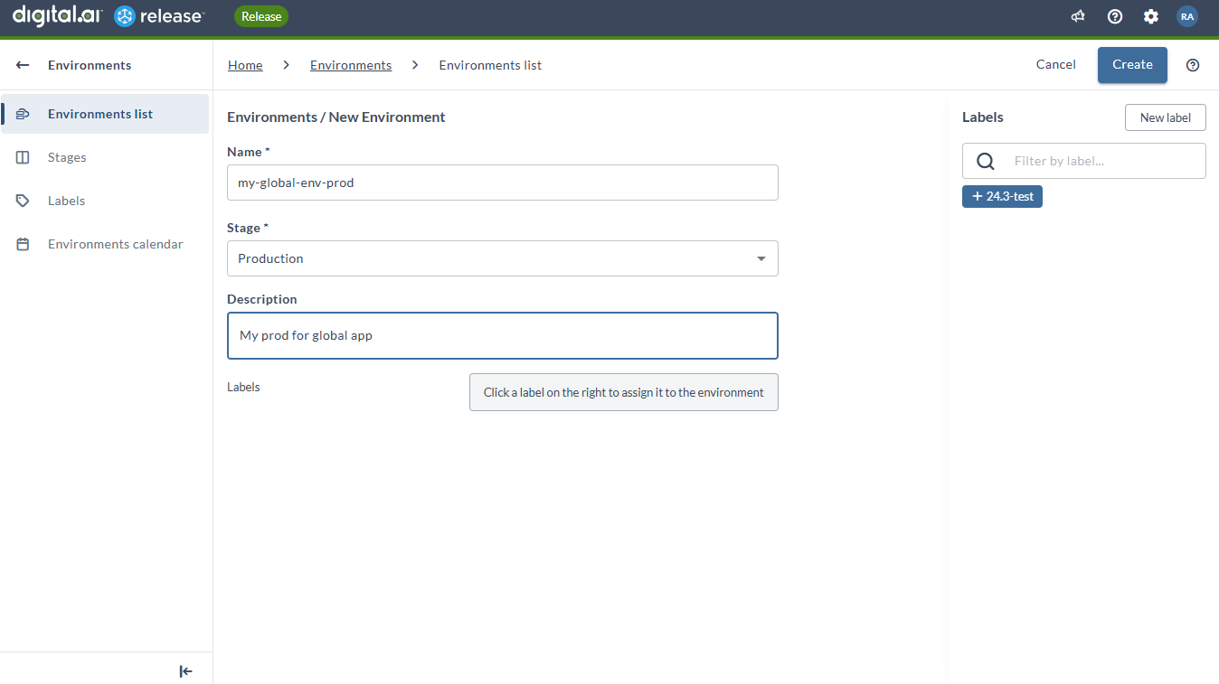Open the settings gear icon
Viewport: 1219px width, 684px height.
click(x=1151, y=16)
